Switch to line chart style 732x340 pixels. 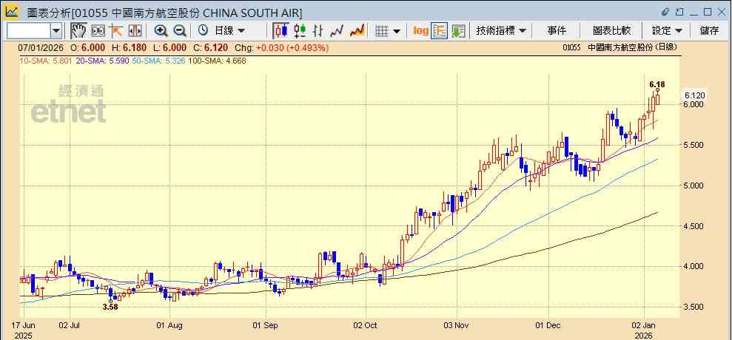pyautogui.click(x=337, y=31)
